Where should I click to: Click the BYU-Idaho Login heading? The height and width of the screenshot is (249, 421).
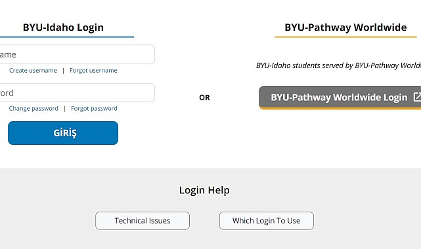coord(63,28)
